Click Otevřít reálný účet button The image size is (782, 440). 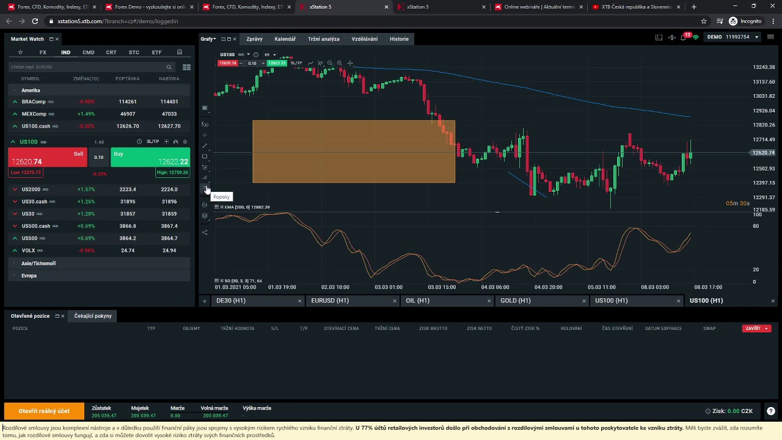[44, 411]
